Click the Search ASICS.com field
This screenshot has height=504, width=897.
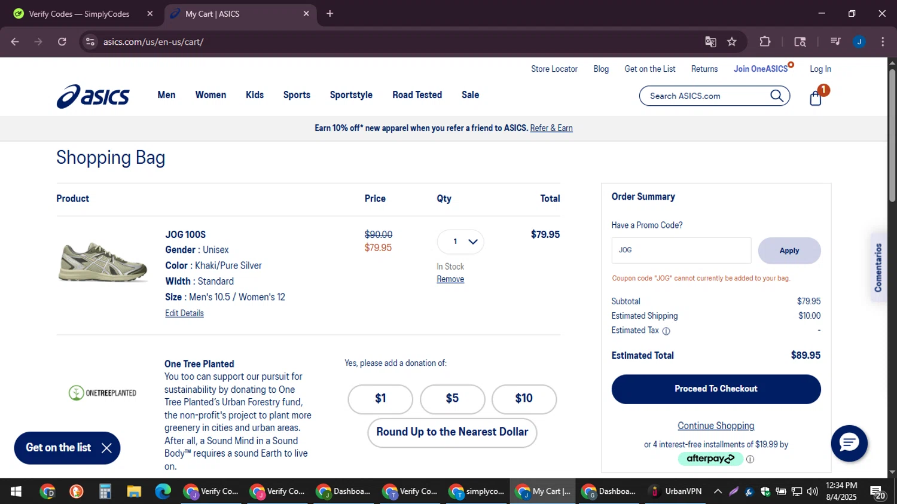706,96
